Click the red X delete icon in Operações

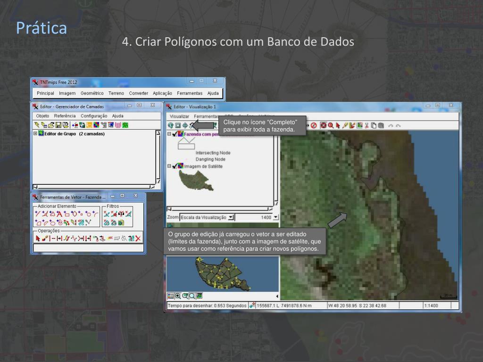138,238
